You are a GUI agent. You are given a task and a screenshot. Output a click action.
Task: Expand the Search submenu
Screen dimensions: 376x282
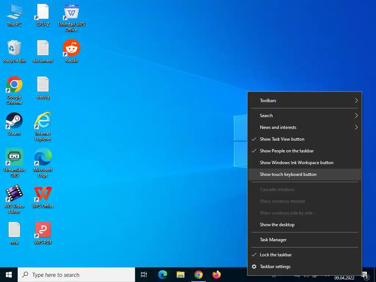tap(304, 116)
